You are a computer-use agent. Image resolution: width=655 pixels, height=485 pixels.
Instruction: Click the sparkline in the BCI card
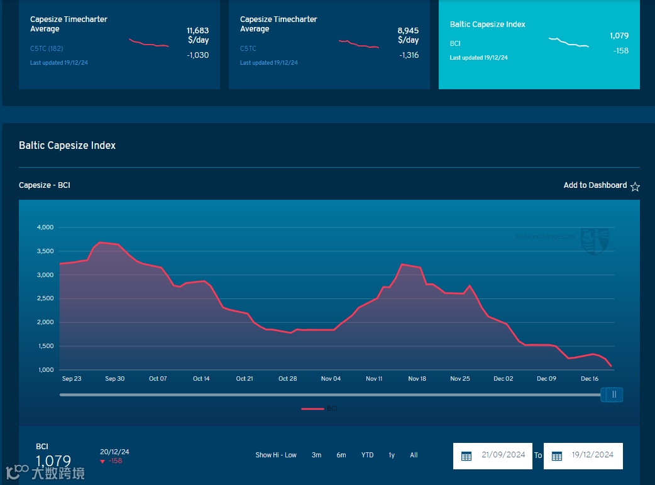[568, 41]
